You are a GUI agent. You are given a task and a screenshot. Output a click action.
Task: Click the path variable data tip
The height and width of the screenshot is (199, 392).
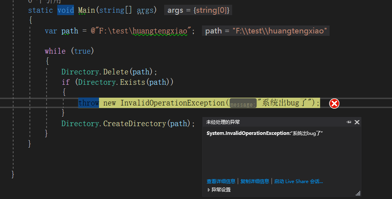pos(266,31)
